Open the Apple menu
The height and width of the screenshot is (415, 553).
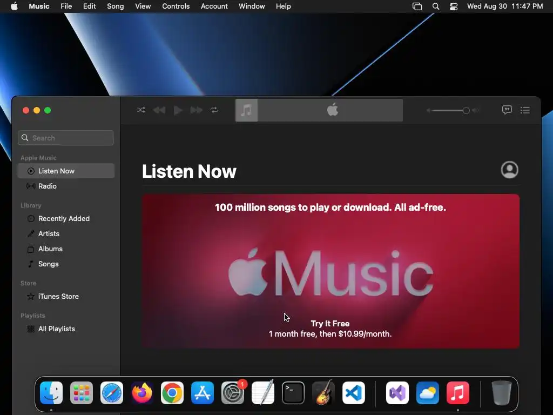coord(14,6)
